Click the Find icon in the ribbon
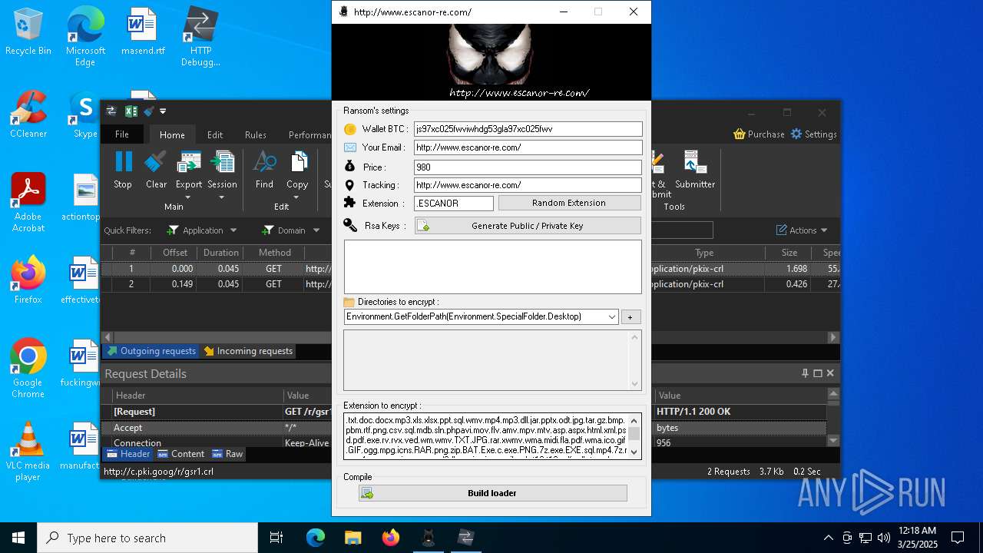The width and height of the screenshot is (983, 553). click(x=264, y=162)
